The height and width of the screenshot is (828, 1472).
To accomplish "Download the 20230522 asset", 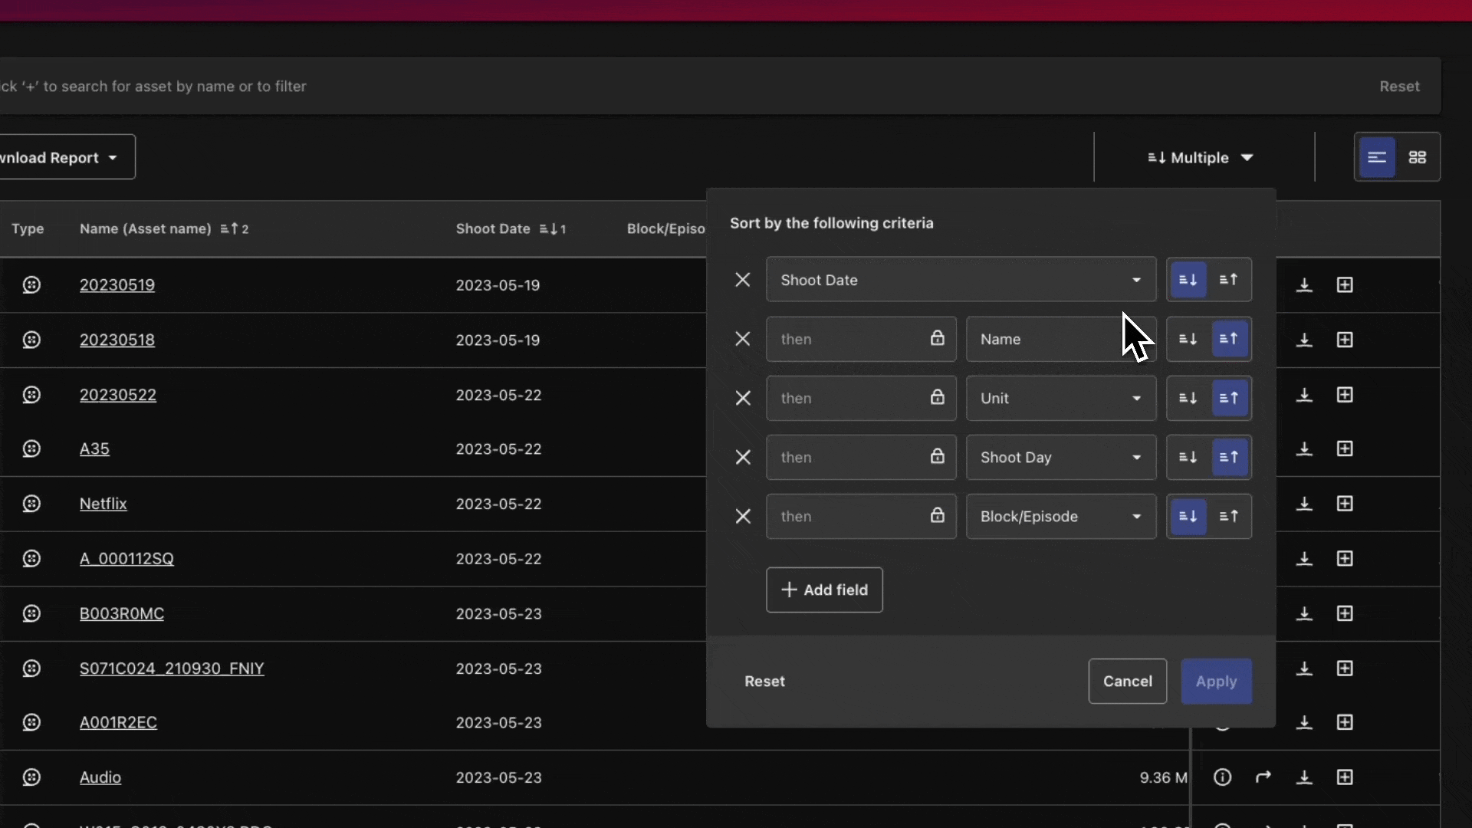I will (1304, 395).
